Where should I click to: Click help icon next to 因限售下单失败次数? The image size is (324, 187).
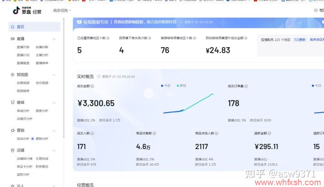[x=149, y=38]
